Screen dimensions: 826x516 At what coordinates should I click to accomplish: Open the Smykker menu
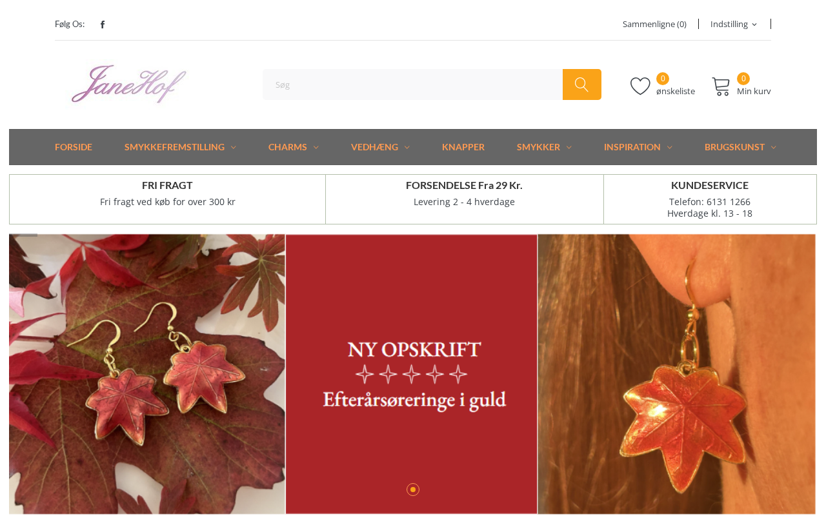(x=544, y=147)
